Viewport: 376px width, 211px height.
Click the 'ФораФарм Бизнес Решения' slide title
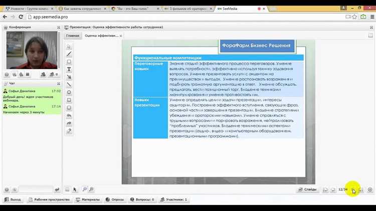coord(256,45)
